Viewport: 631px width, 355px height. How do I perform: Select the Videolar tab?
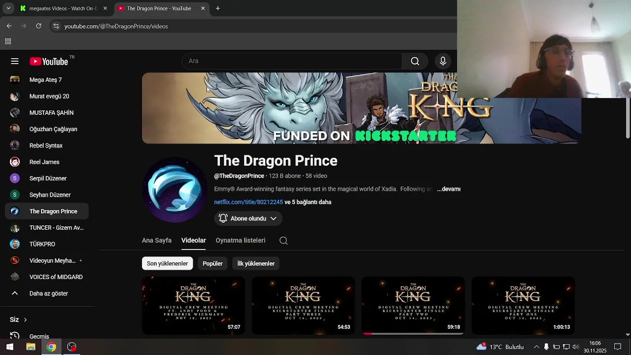[x=193, y=241]
